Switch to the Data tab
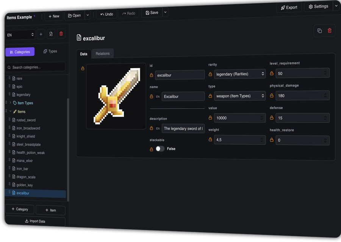This screenshot has width=341, height=242. pos(84,54)
